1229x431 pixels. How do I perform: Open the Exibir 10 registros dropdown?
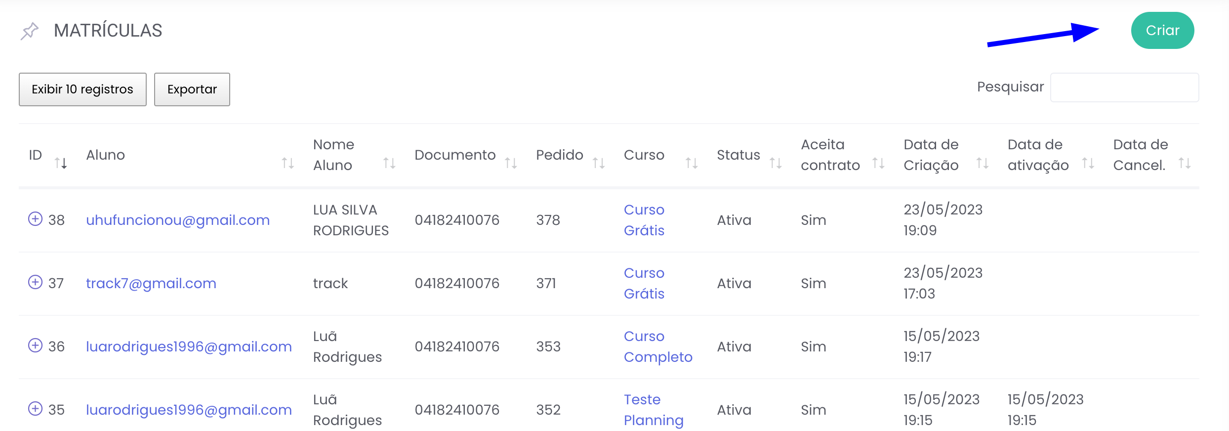click(82, 89)
